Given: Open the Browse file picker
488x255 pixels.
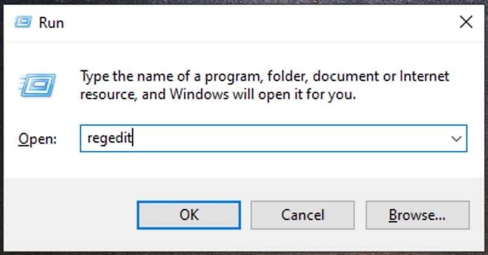Looking at the screenshot, I should [x=417, y=215].
